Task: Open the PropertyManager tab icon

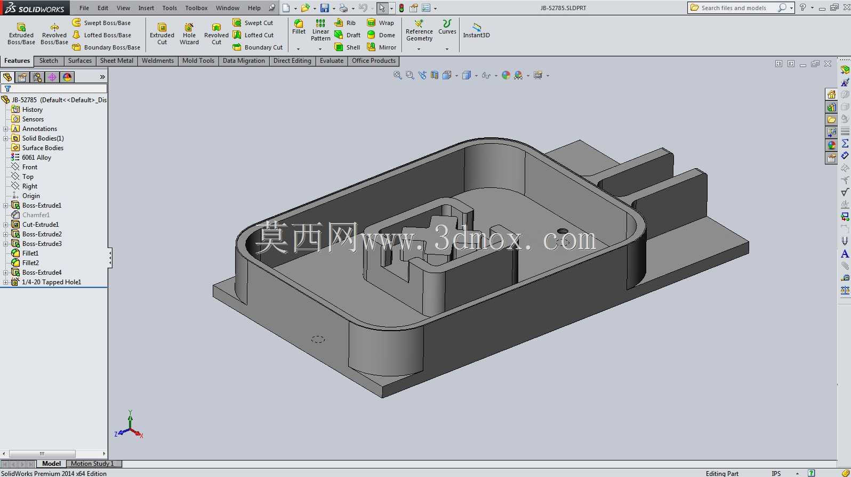Action: point(22,77)
